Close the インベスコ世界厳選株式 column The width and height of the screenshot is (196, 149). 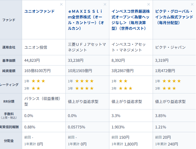[149, 4]
